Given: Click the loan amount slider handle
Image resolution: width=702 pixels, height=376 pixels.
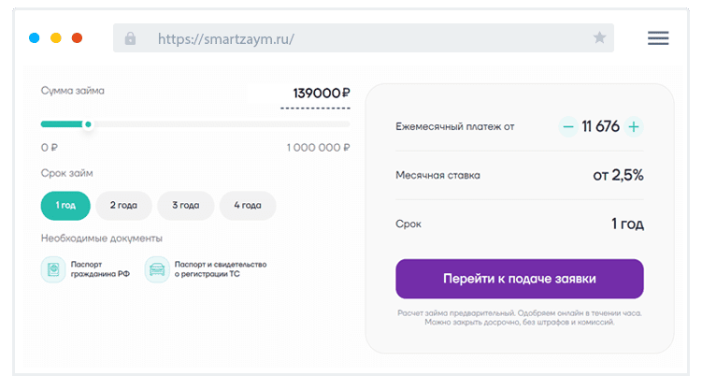Looking at the screenshot, I should pyautogui.click(x=88, y=123).
